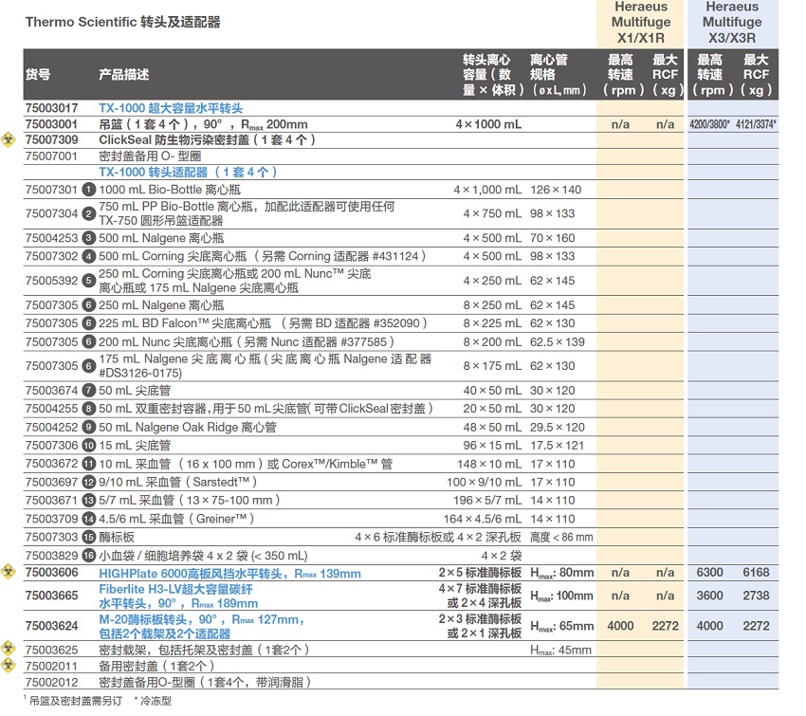Click the biohazard icon beside 75003606
This screenshot has height=716, width=806.
(x=8, y=572)
